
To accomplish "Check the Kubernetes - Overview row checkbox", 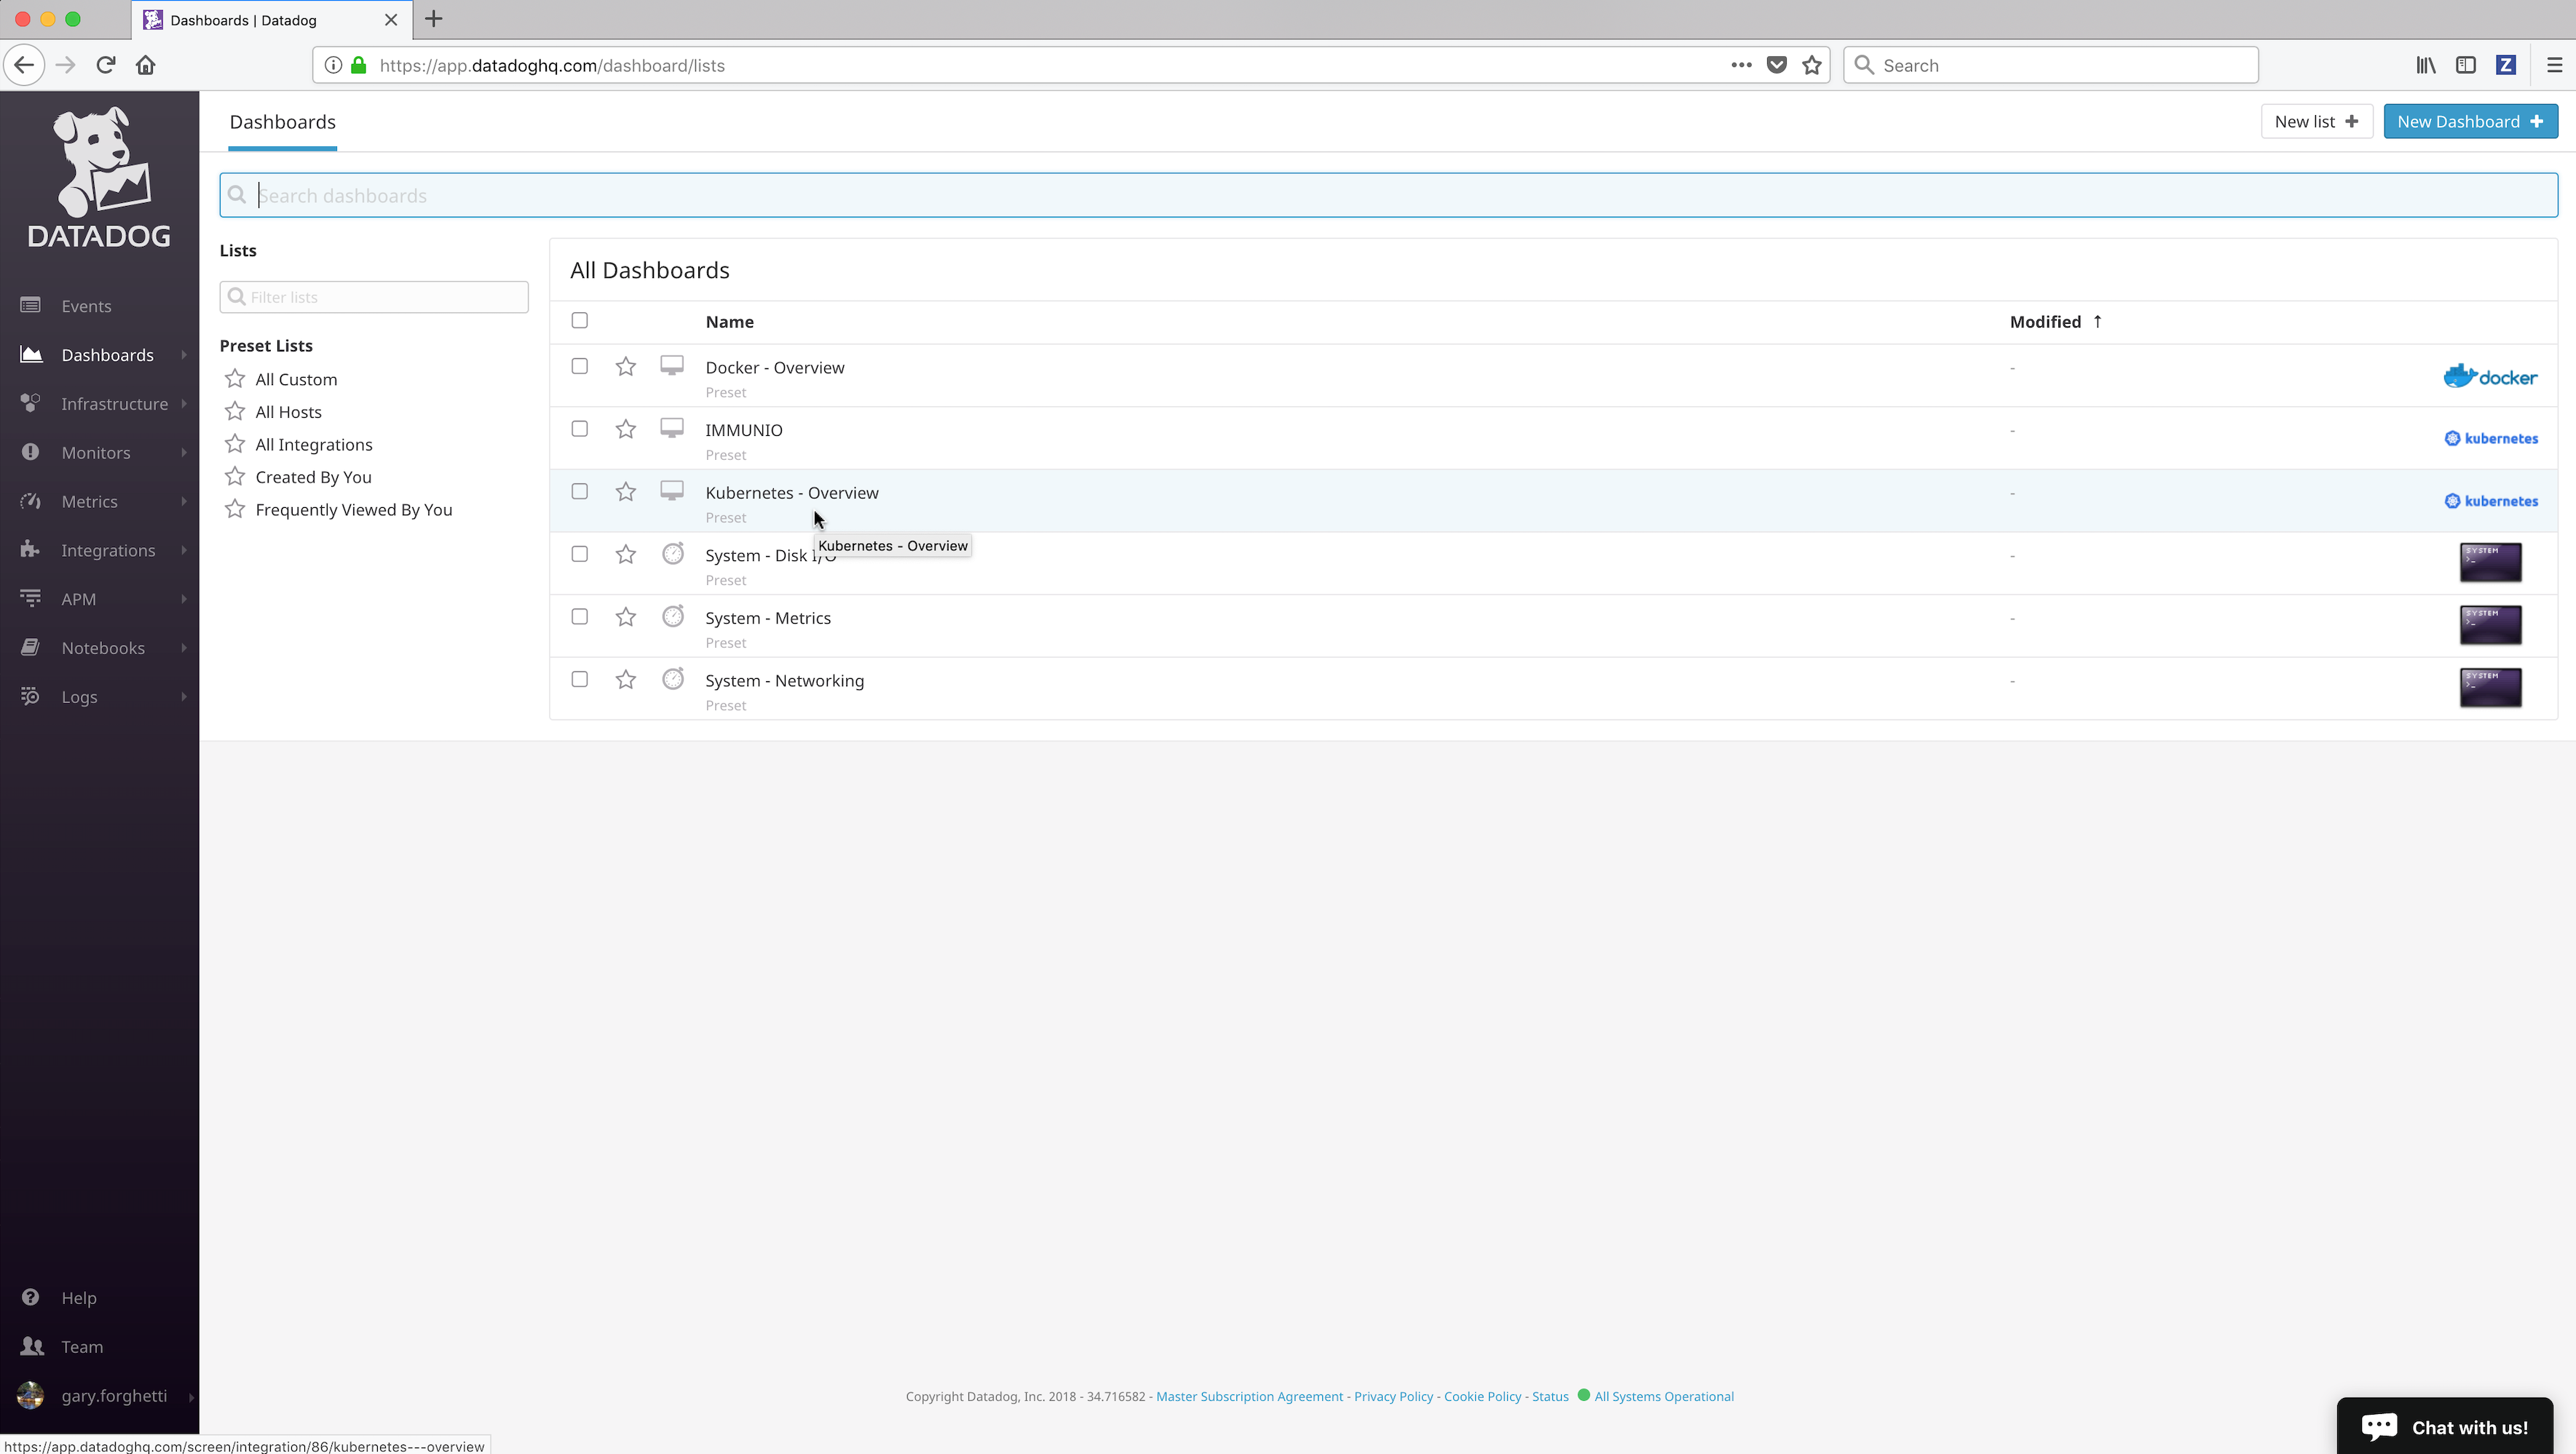I will pos(580,492).
